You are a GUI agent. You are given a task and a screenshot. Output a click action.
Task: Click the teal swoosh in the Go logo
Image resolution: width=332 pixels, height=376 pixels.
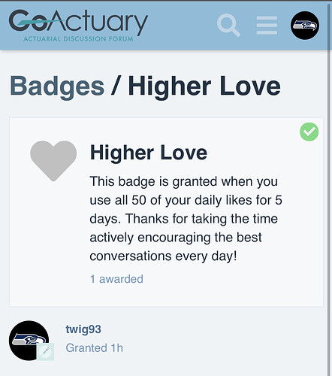click(x=35, y=23)
